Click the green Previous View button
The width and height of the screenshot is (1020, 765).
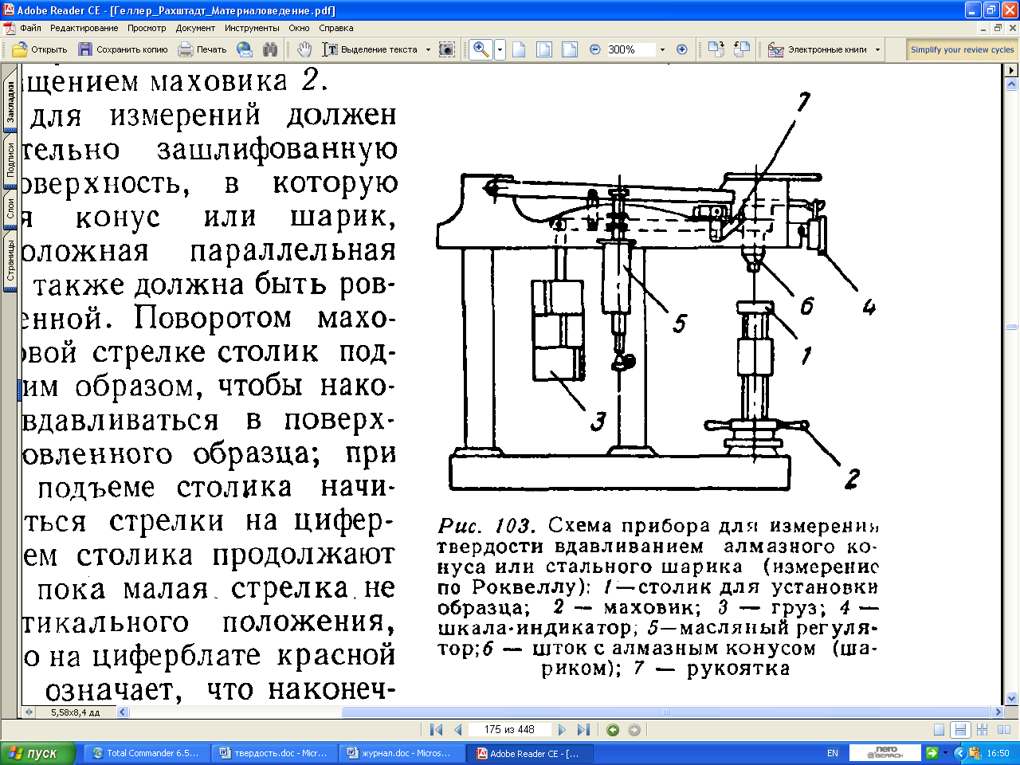click(613, 729)
